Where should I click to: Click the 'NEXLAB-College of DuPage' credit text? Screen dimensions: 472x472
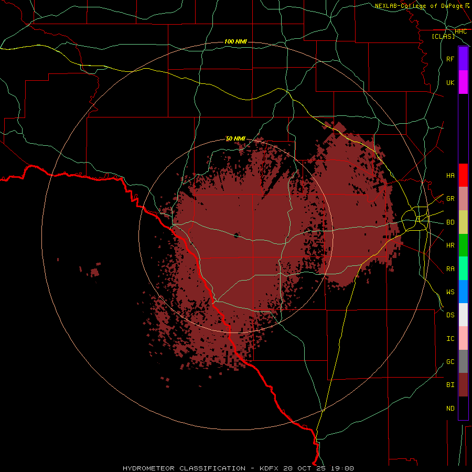419,6
